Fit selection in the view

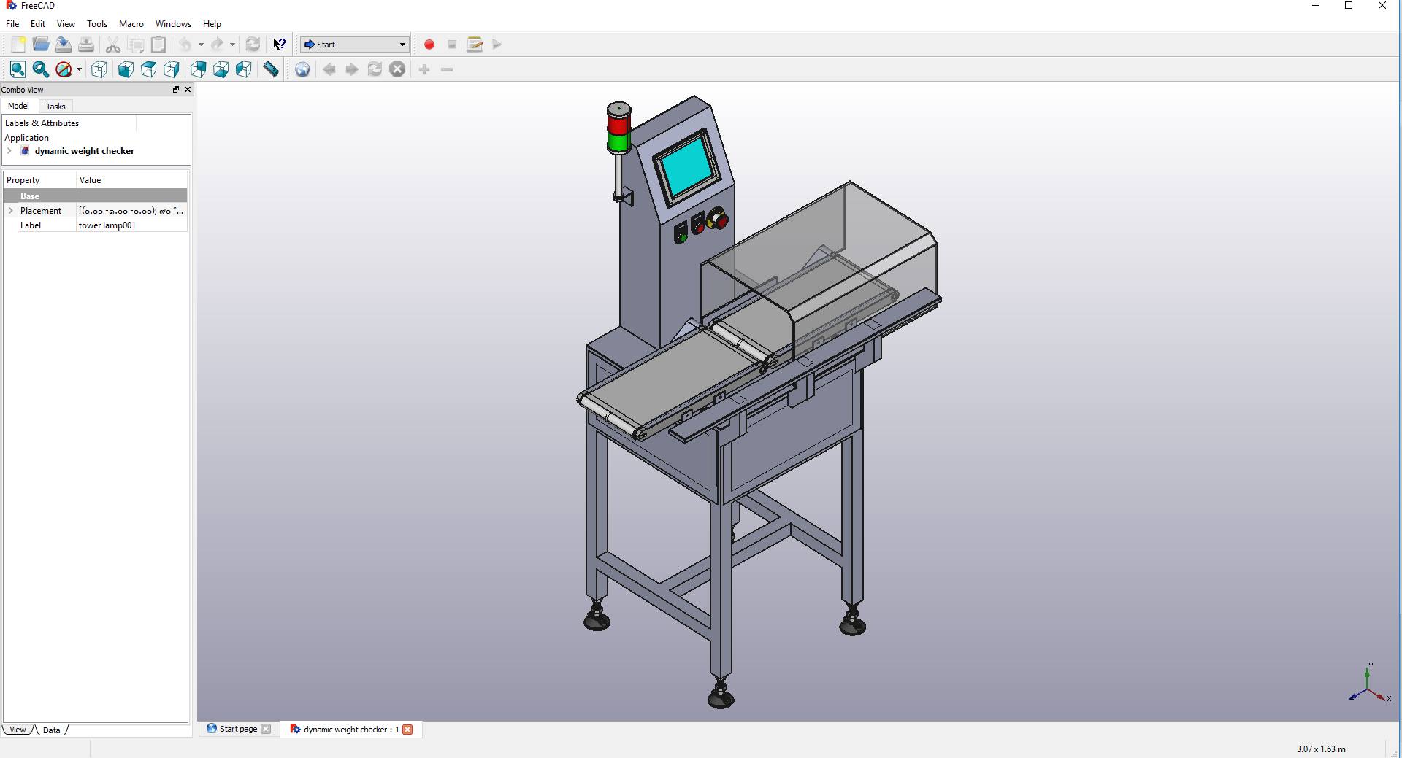41,69
